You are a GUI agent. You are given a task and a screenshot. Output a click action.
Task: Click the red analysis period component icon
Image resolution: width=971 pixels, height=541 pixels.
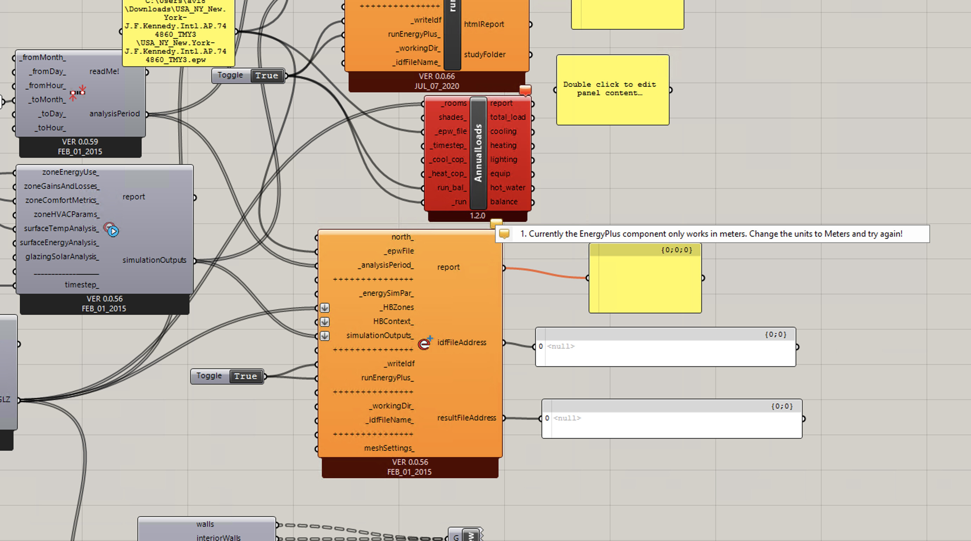tap(78, 92)
